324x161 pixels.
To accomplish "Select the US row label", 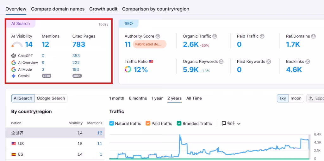I will point(21,144).
